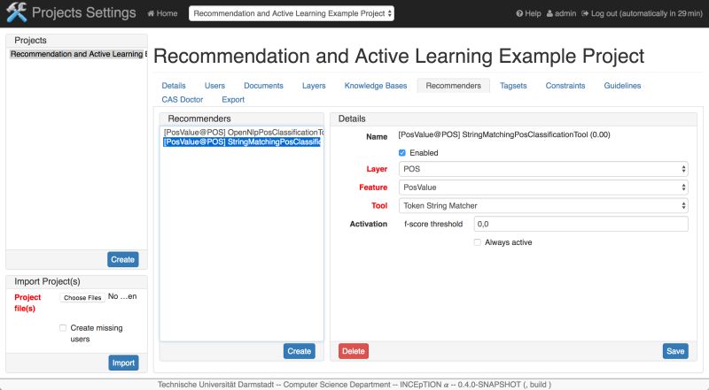Open the CAS Doctor tab
The height and width of the screenshot is (390, 709).
183,100
